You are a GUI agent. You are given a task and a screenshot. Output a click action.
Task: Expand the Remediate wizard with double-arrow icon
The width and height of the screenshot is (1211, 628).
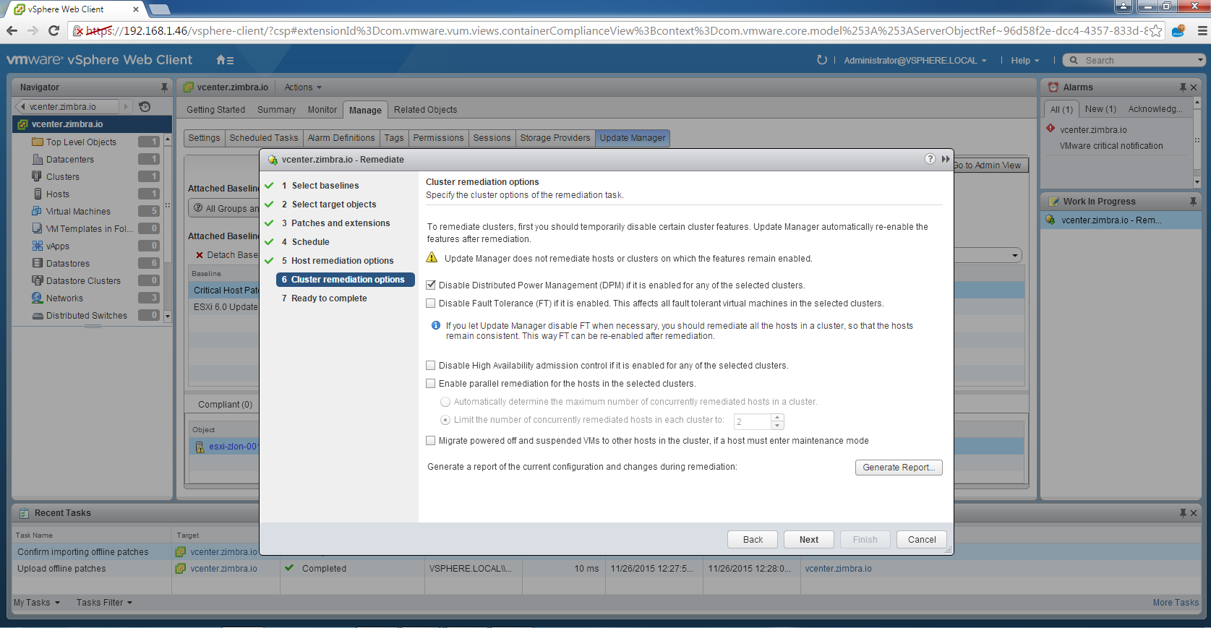coord(945,159)
